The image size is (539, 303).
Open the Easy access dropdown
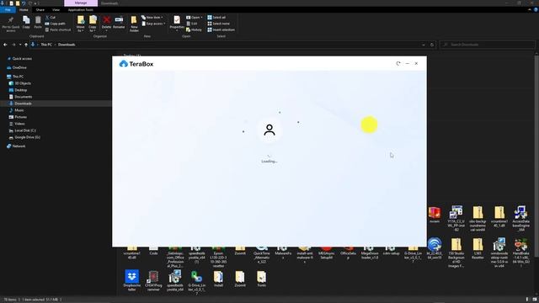click(153, 24)
